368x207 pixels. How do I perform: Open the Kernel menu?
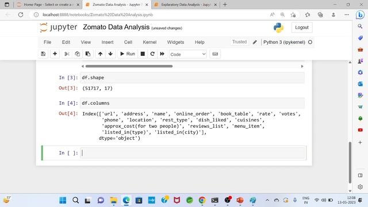coord(149,42)
